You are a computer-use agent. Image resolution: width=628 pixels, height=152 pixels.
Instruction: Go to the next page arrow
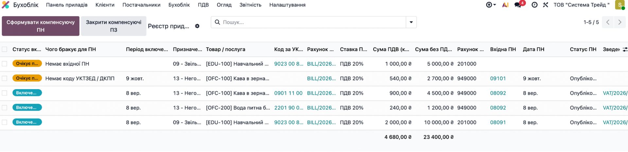click(x=620, y=22)
